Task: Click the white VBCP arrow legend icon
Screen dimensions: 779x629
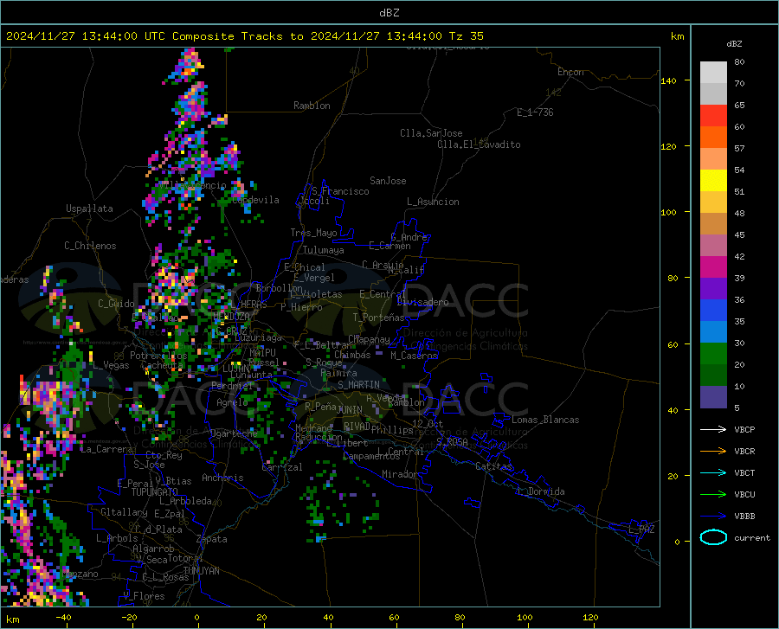Action: (x=713, y=429)
